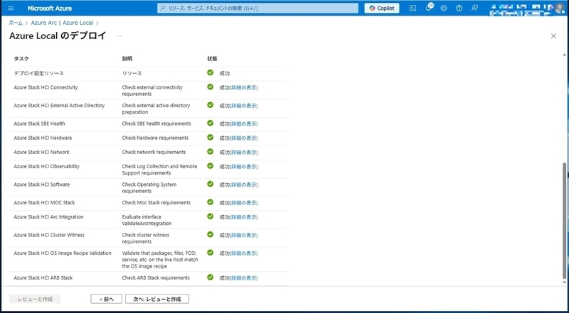Show details for Azure Stack SBE Health
569x313 pixels.
pyautogui.click(x=244, y=124)
